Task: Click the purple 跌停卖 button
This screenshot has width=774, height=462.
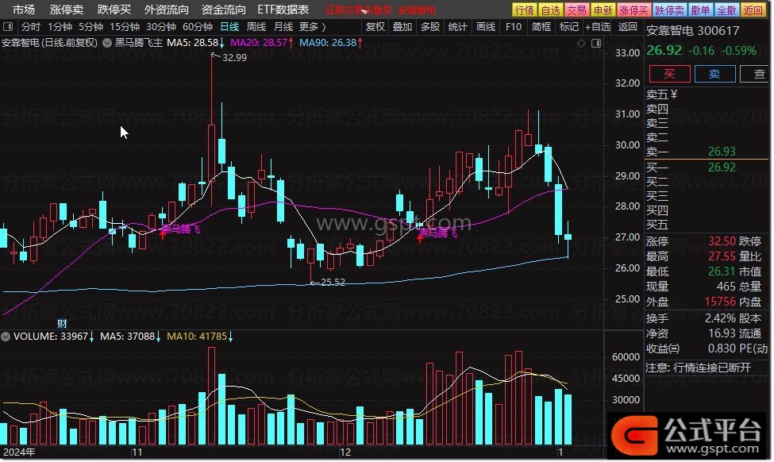Action: (669, 10)
